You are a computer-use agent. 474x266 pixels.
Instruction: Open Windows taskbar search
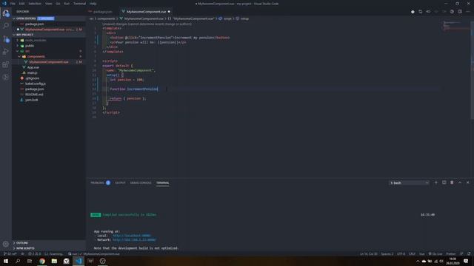(18, 261)
